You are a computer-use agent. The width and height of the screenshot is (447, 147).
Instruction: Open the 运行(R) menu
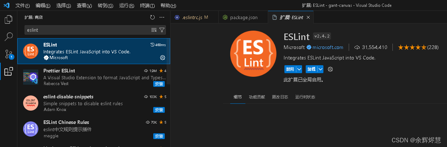click(x=126, y=6)
